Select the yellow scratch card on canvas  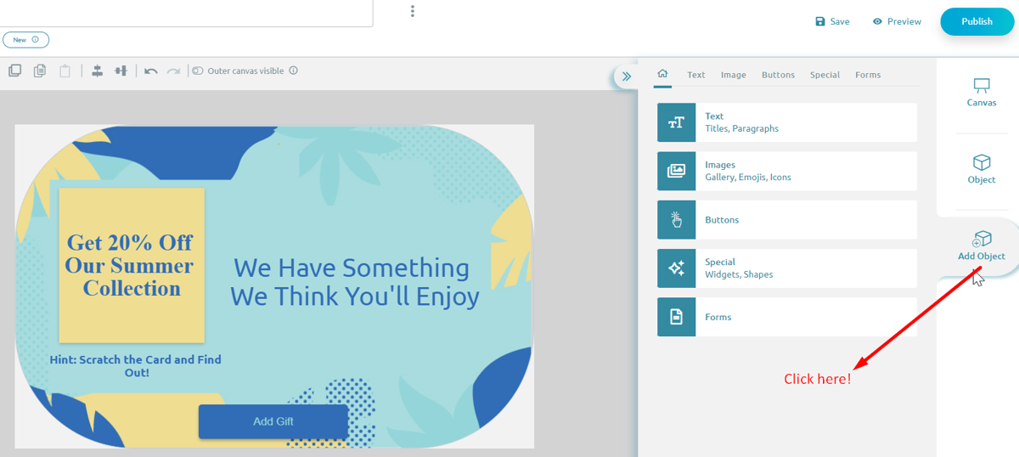click(132, 265)
